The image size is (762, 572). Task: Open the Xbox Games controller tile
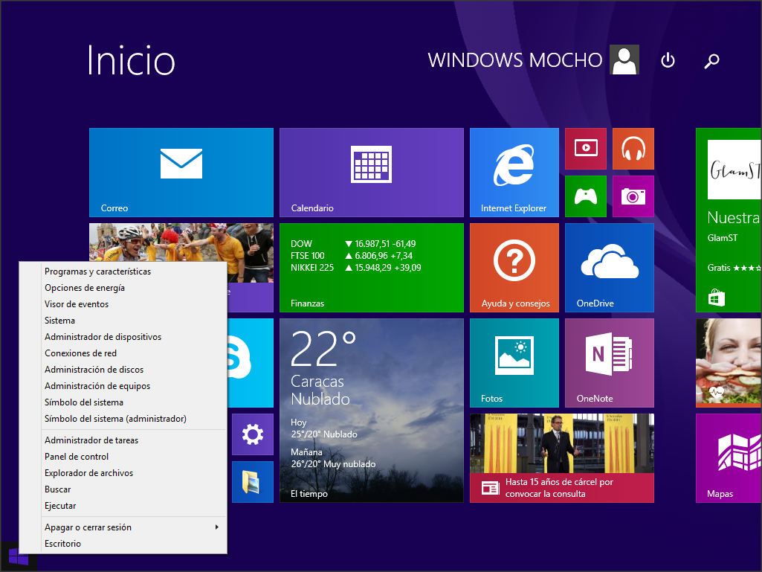(586, 196)
